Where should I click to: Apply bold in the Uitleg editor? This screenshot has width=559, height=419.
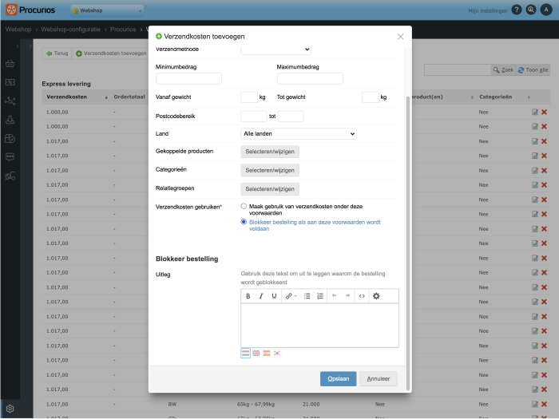(248, 296)
